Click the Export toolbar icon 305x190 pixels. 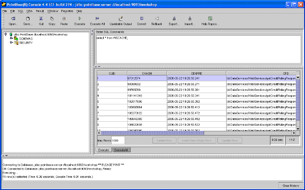(x=174, y=19)
